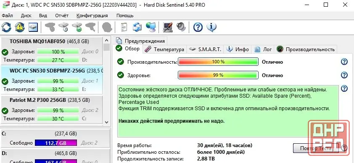
Task: Click the Продолжительность записи: label
Action: pyautogui.click(x=151, y=159)
